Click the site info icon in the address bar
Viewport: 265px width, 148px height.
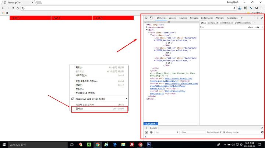[23, 8]
